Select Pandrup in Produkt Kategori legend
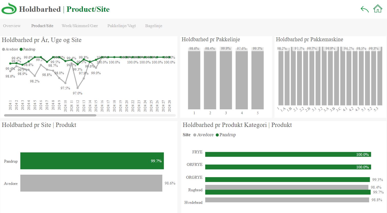 click(217, 135)
